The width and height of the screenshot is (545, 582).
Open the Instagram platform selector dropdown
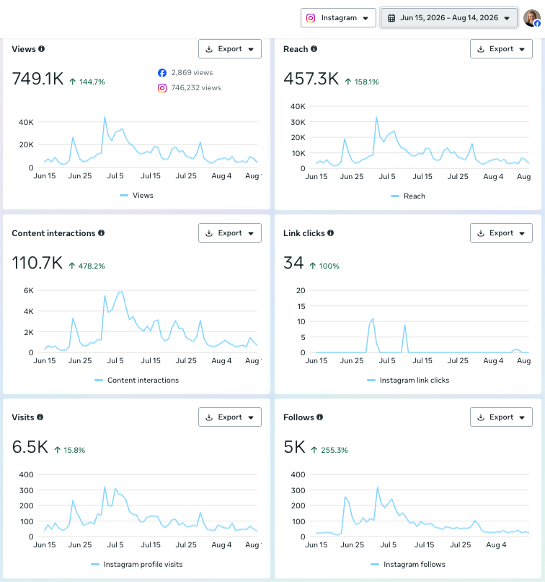point(338,18)
